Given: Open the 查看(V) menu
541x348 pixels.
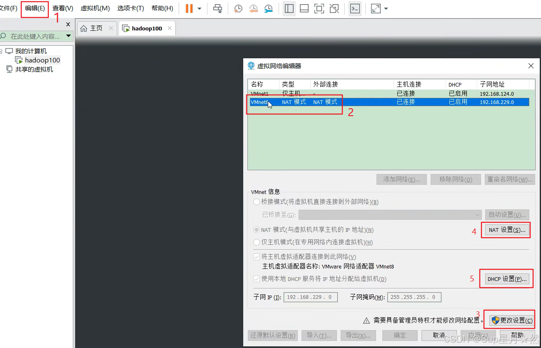Looking at the screenshot, I should (62, 8).
